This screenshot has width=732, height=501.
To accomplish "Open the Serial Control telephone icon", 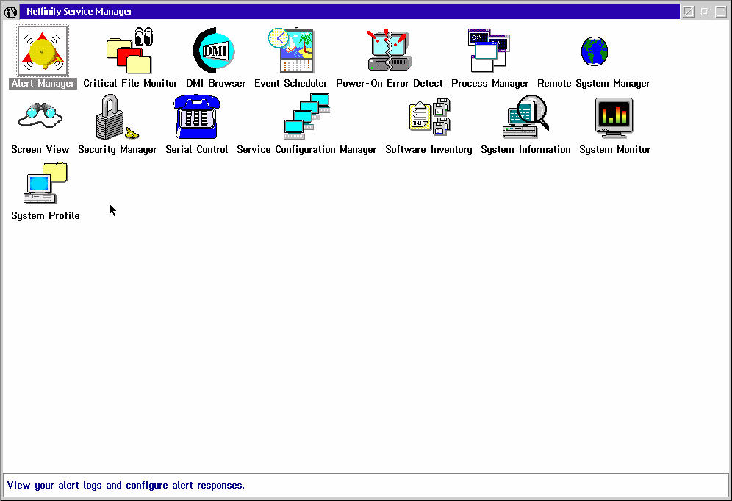I will (196, 117).
